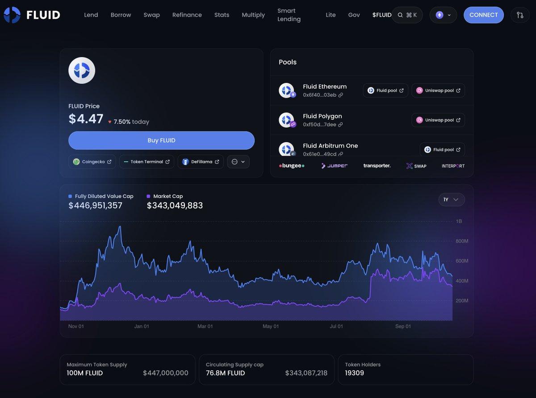Open the Uniswap pool link for Fluid Polygon

tap(438, 120)
